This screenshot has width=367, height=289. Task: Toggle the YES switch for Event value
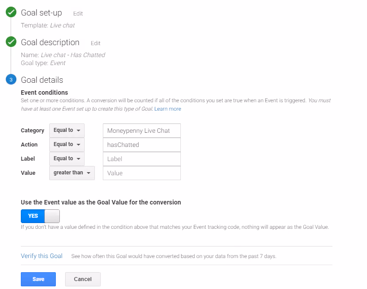tap(40, 216)
